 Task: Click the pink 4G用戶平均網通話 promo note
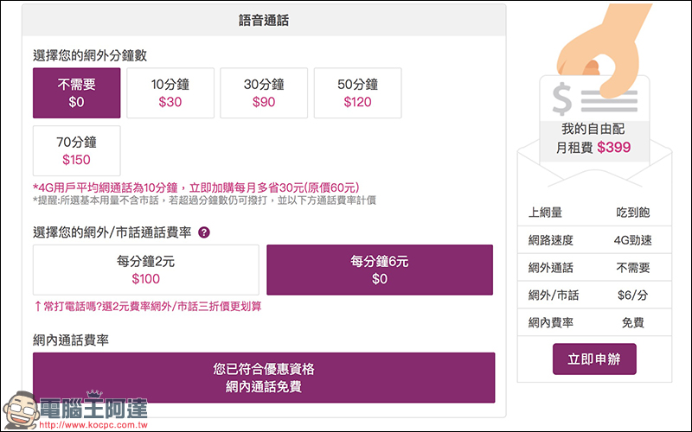point(196,187)
